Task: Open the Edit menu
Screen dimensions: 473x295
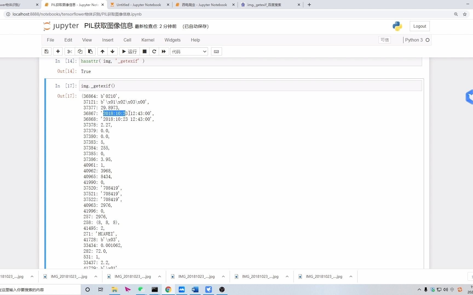Action: click(68, 40)
